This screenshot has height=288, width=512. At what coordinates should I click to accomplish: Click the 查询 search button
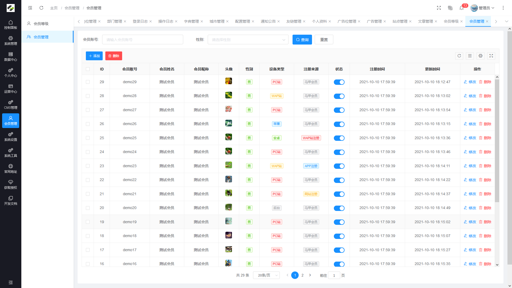pyautogui.click(x=302, y=40)
